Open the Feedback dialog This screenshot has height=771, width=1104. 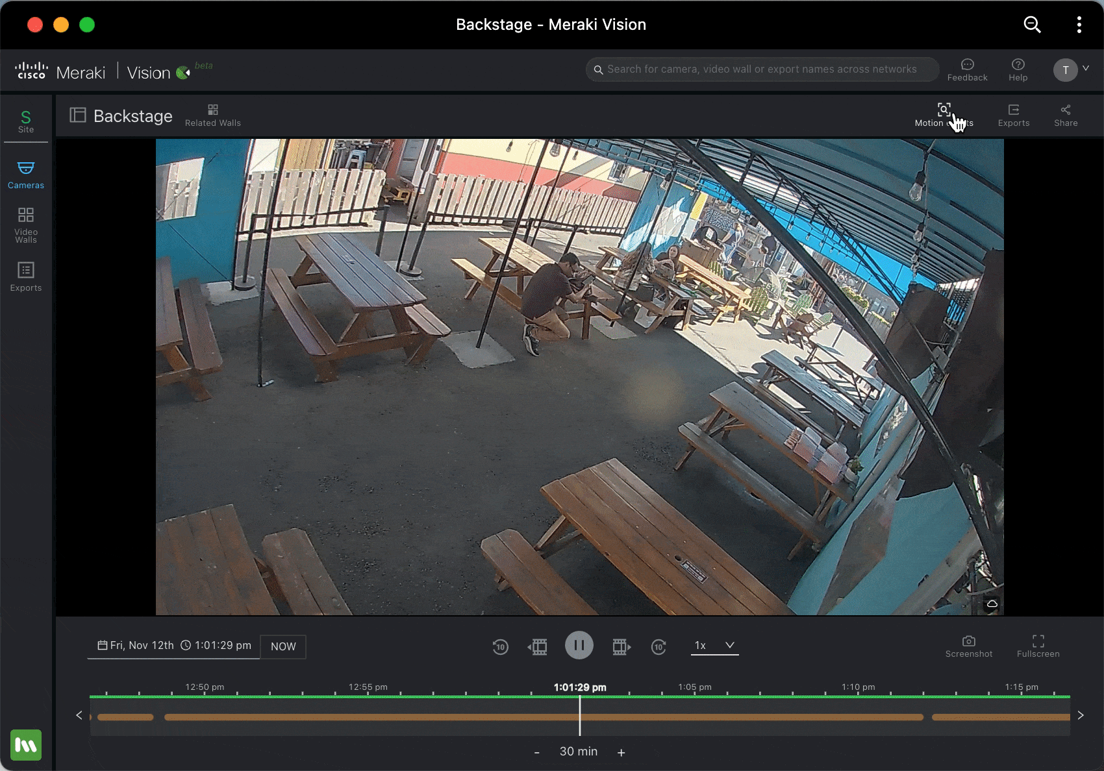[x=967, y=69]
